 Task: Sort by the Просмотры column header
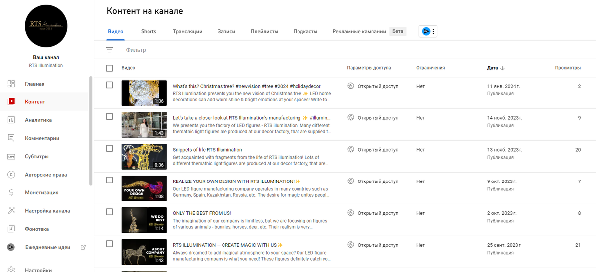coord(568,68)
